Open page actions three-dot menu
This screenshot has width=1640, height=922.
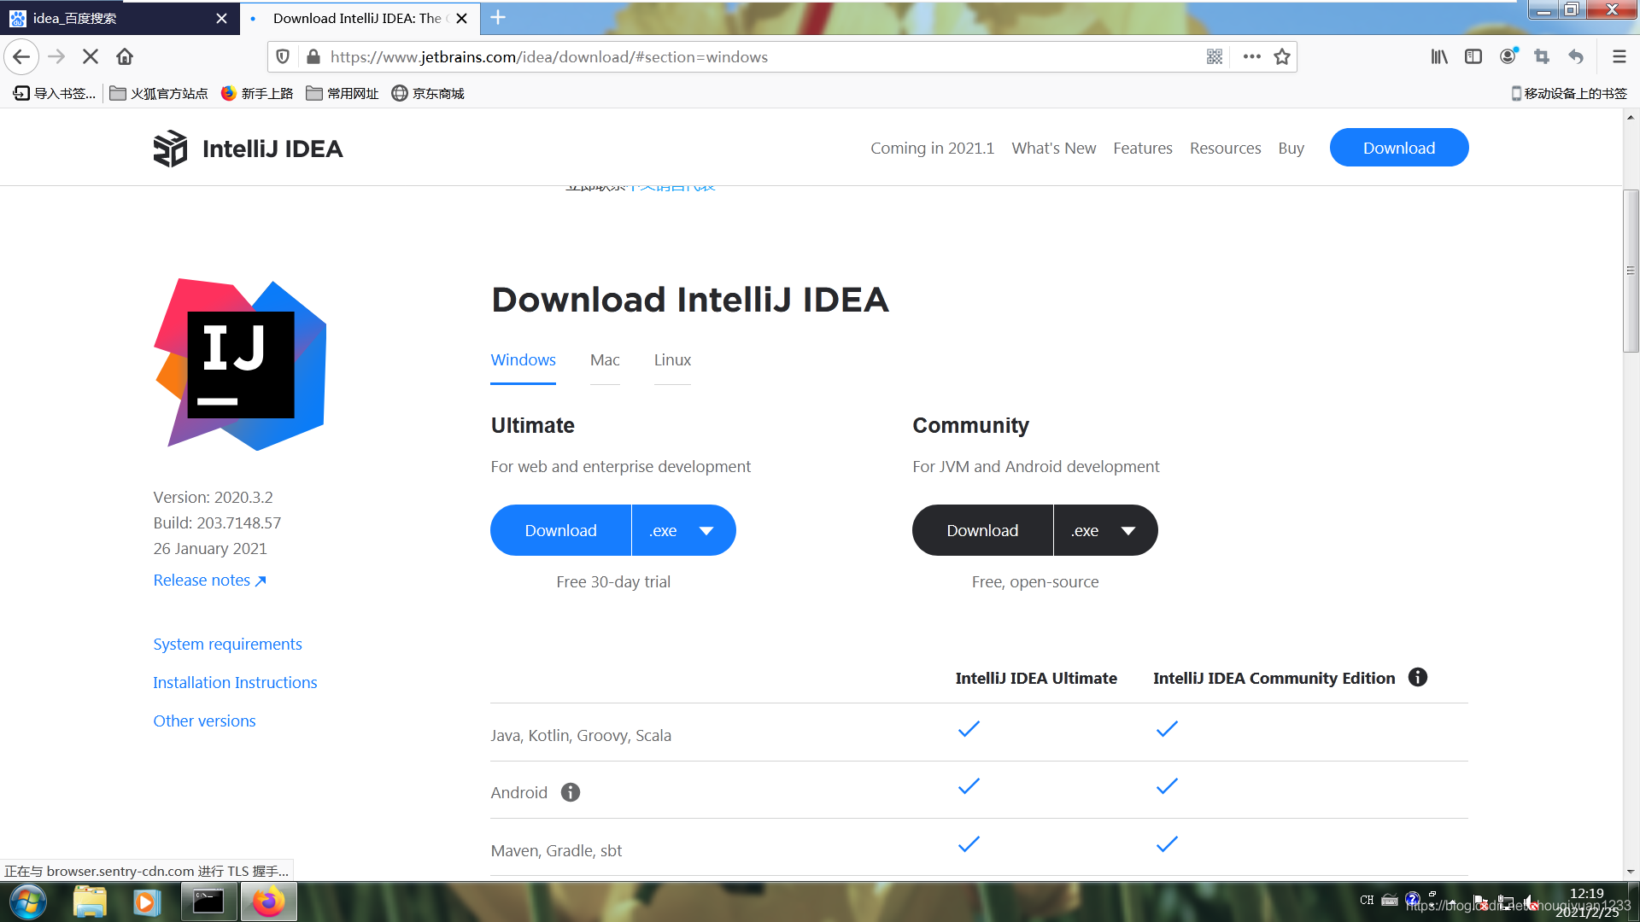(x=1252, y=56)
